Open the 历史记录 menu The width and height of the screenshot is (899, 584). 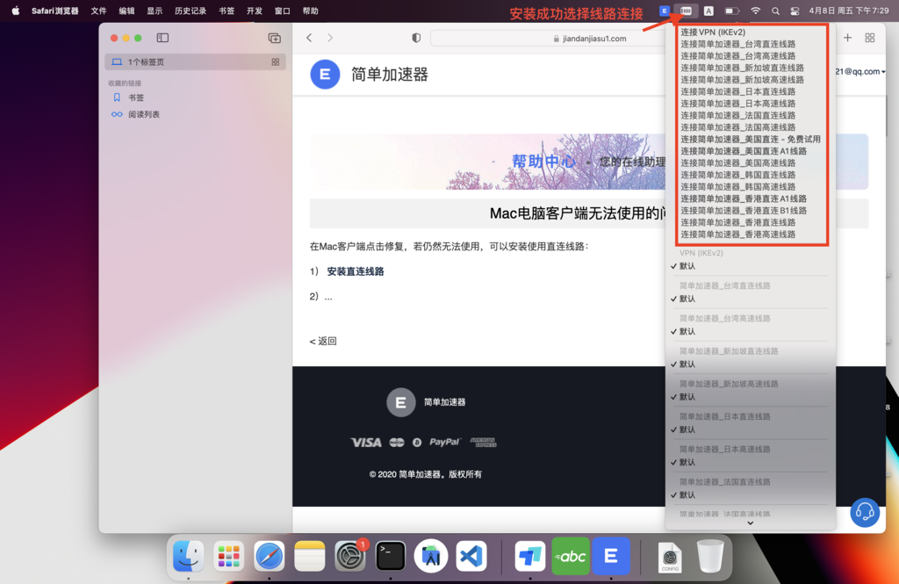point(190,11)
